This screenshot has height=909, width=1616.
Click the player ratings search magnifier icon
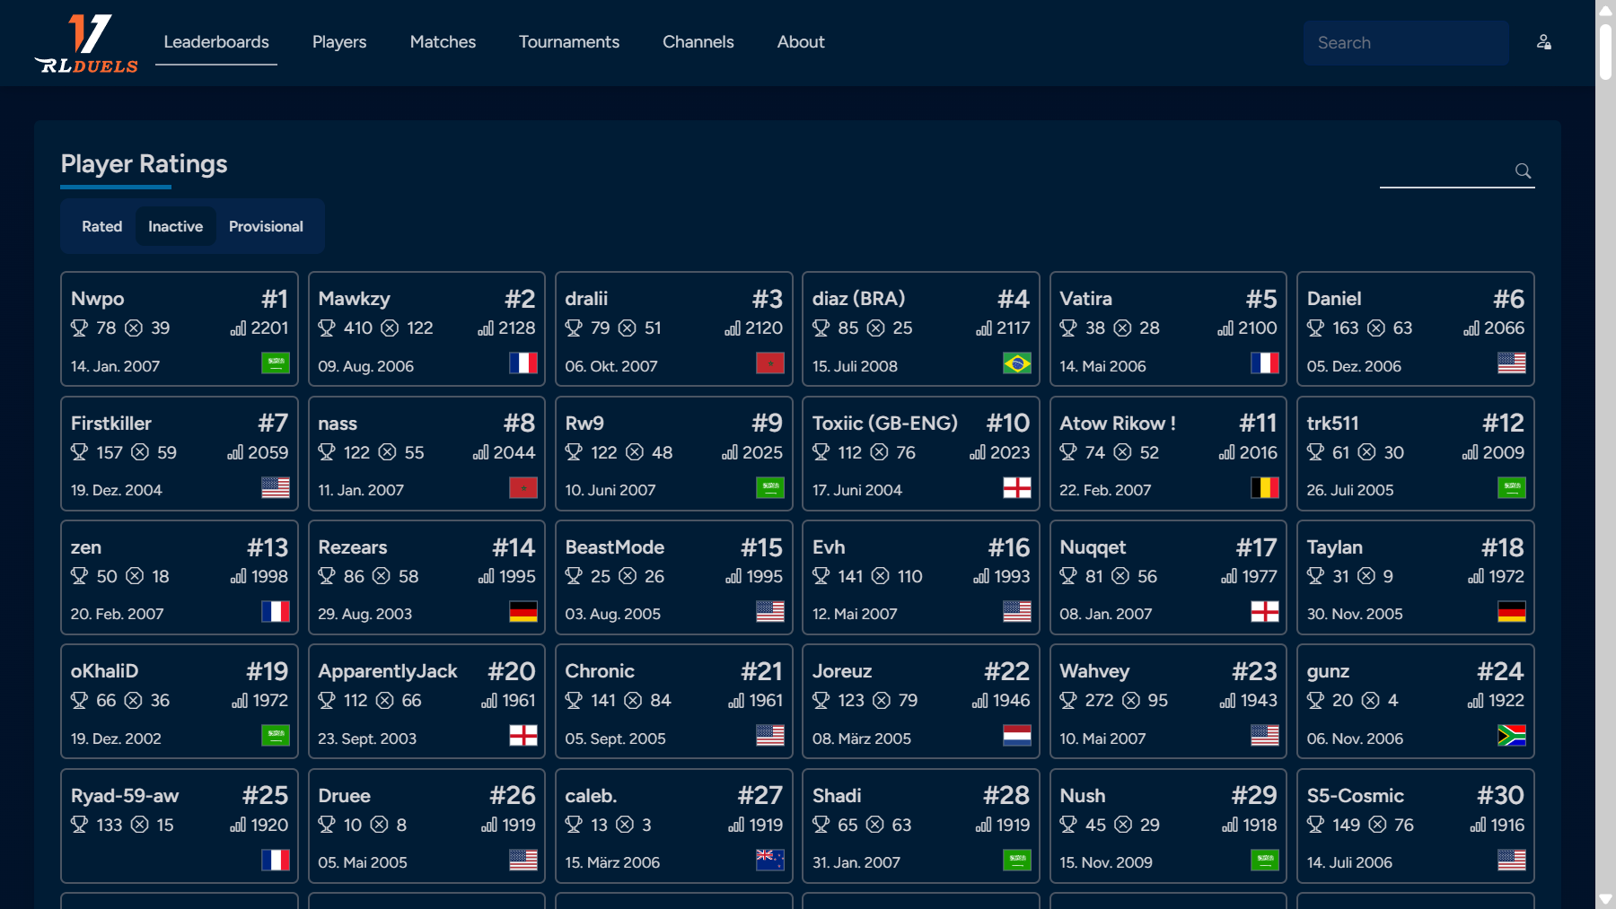[1523, 170]
